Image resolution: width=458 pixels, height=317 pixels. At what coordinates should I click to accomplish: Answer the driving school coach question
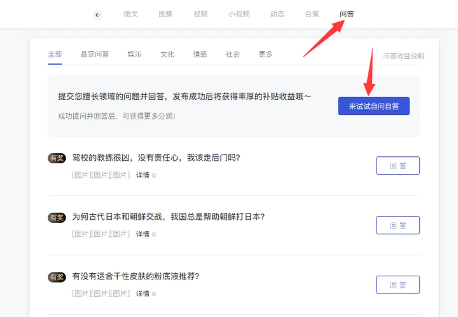[398, 166]
